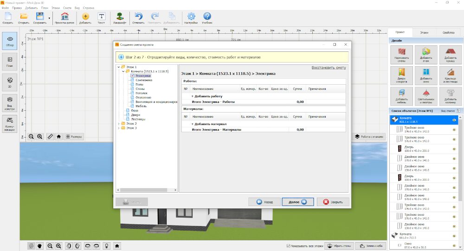Open the Светильники и люстры tile

(x=426, y=96)
